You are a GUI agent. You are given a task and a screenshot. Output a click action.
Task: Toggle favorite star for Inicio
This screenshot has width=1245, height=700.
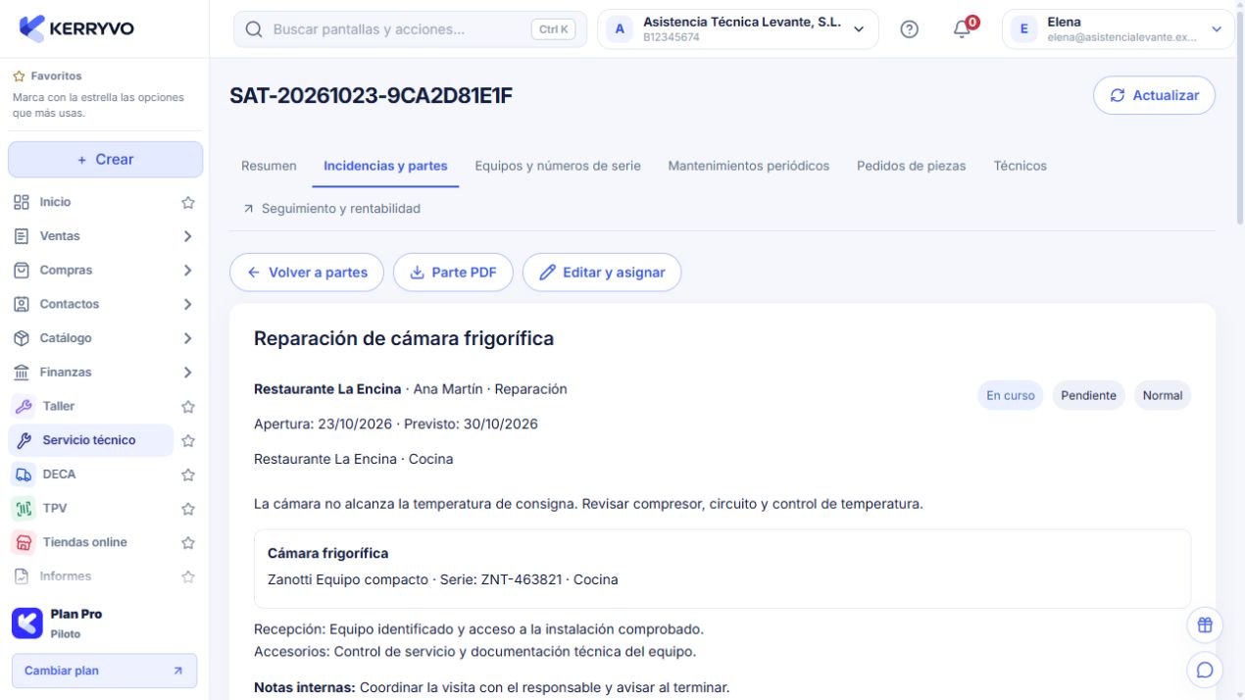tap(188, 202)
